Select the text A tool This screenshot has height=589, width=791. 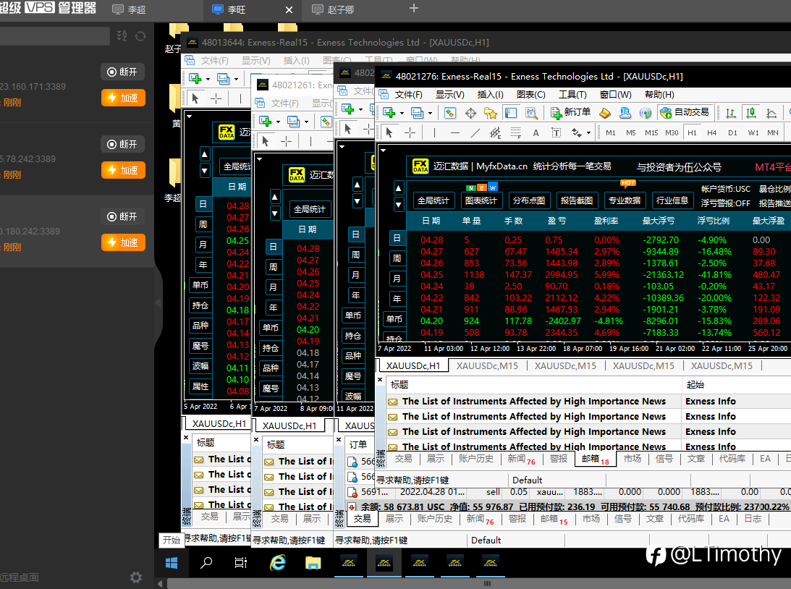click(536, 132)
